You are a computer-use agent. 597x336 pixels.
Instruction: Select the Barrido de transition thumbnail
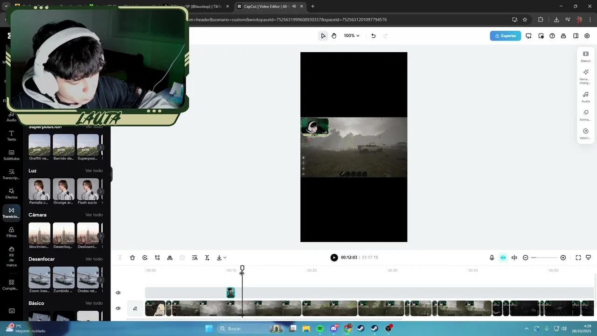point(63,145)
